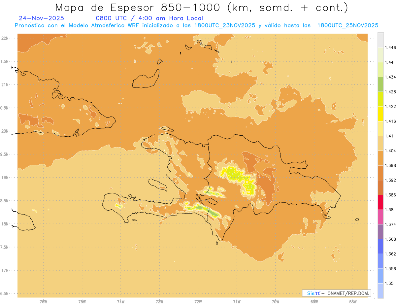Click the colorbar value "1.368"
This screenshot has width=396, height=306.
point(391,239)
